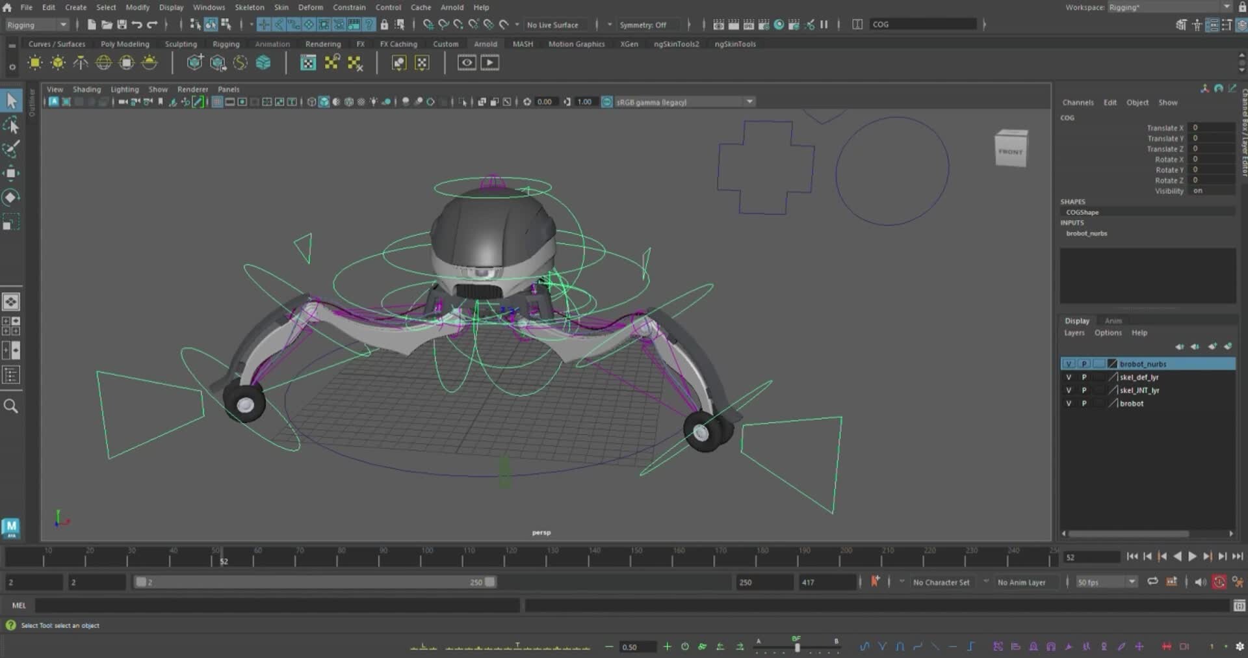Select the Select Tool in the left toolbar
The image size is (1248, 658).
(12, 101)
